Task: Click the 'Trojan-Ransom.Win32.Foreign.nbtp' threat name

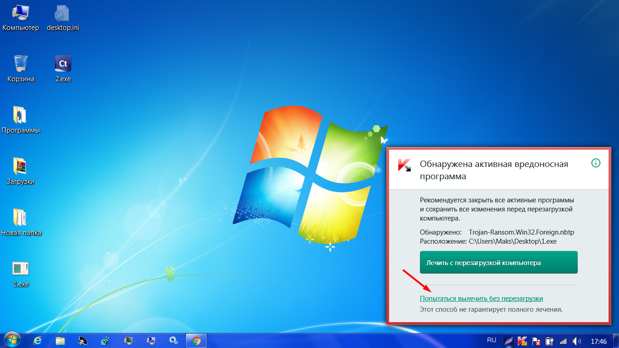Action: (522, 232)
